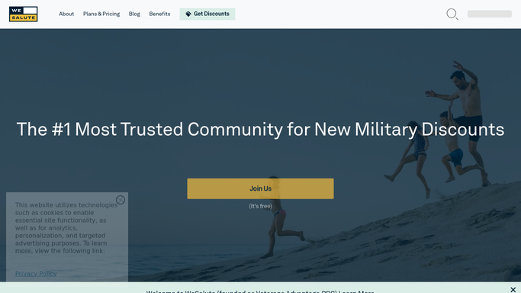Screen dimensions: 521x293
Task: Open the About menu item
Action: [x=66, y=14]
